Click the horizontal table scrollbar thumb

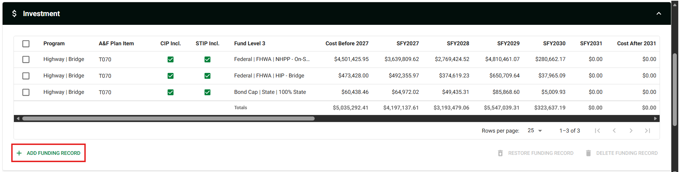pyautogui.click(x=168, y=119)
